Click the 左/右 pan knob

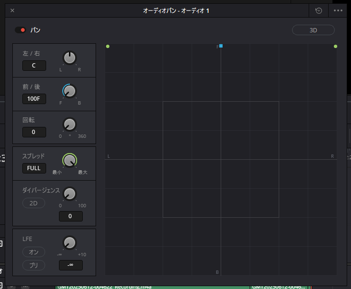click(69, 58)
